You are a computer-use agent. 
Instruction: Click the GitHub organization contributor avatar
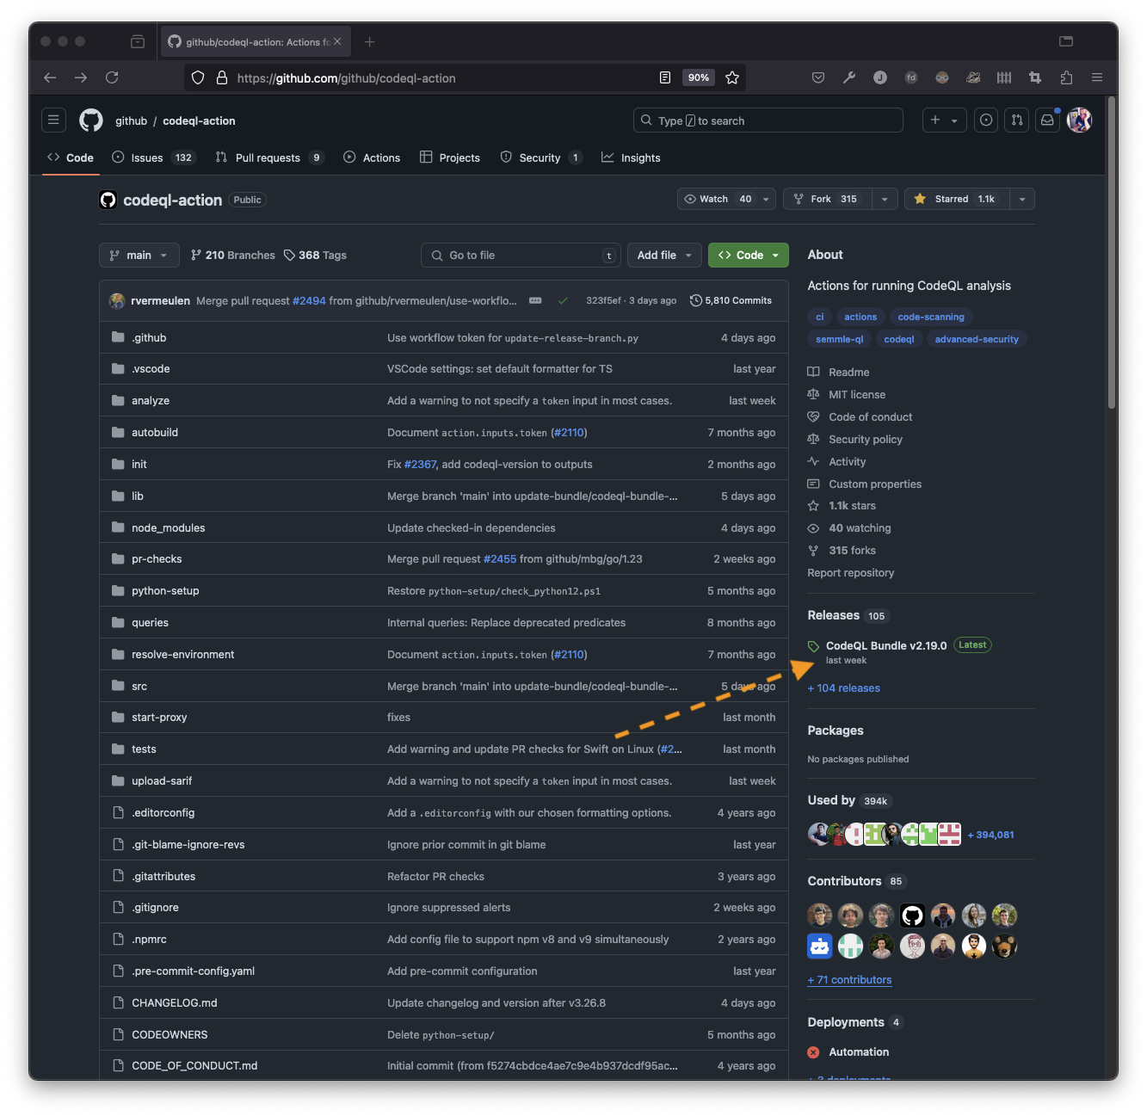912,915
